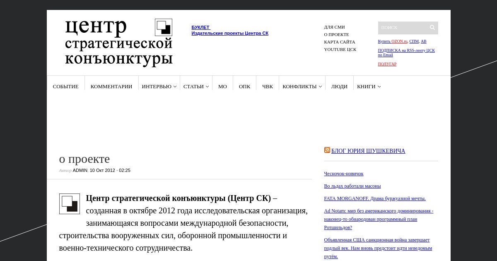Open the ДЛЯ СМИ link
The width and height of the screenshot is (497, 261).
click(334, 27)
